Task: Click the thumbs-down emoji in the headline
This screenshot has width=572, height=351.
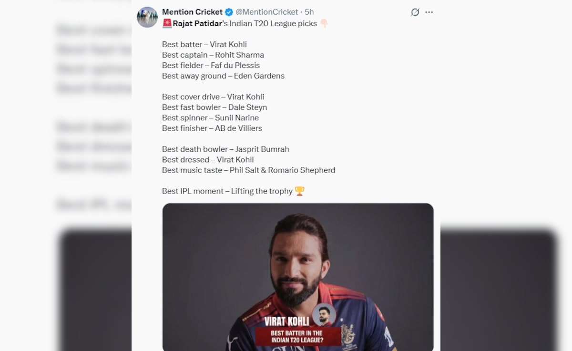Action: point(324,23)
